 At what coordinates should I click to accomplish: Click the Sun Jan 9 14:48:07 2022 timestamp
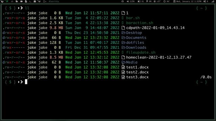[92, 28]
